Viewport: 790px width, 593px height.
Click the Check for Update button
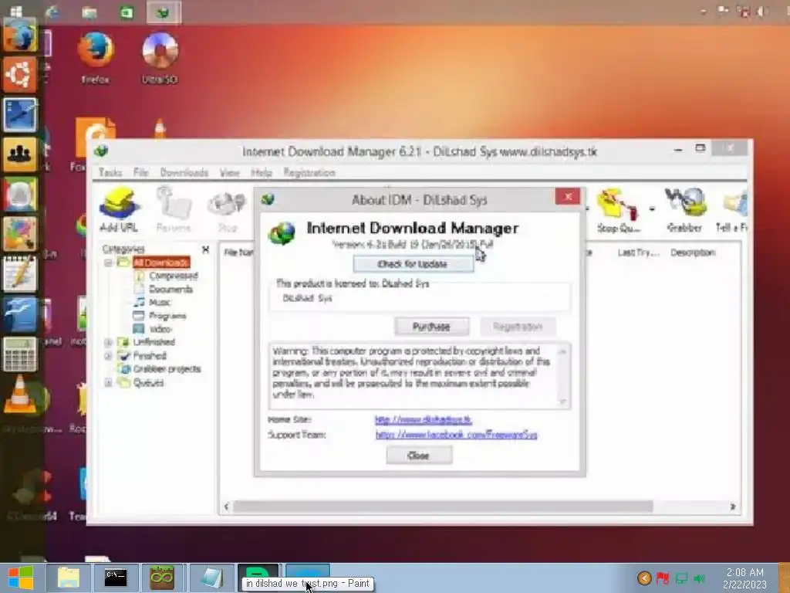point(413,264)
